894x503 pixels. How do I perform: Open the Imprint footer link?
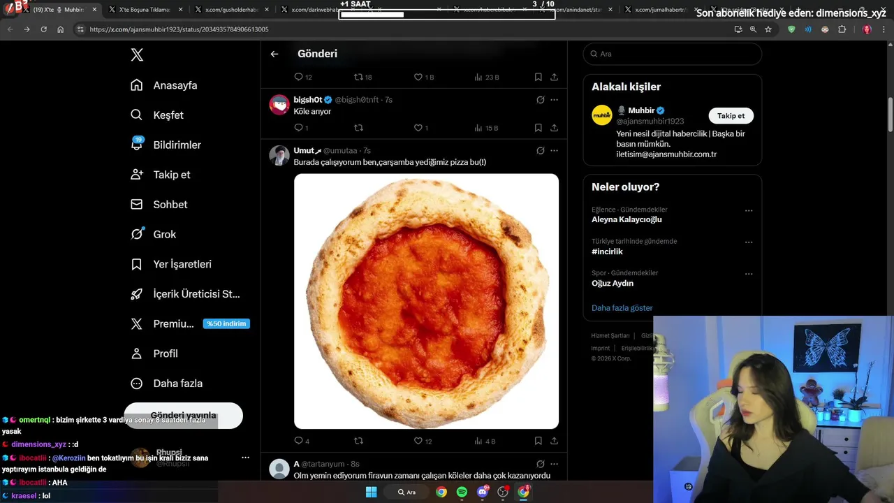tap(600, 348)
